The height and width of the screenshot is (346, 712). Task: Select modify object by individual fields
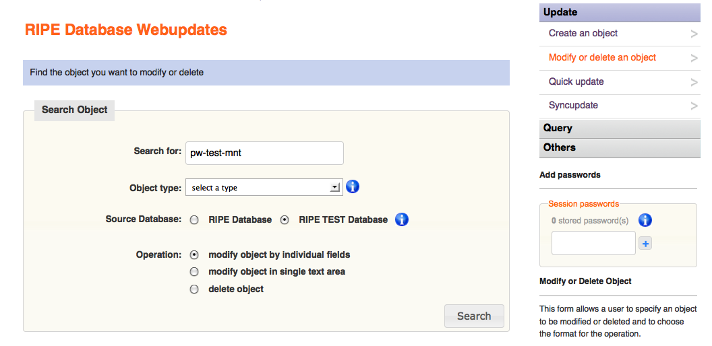[194, 255]
